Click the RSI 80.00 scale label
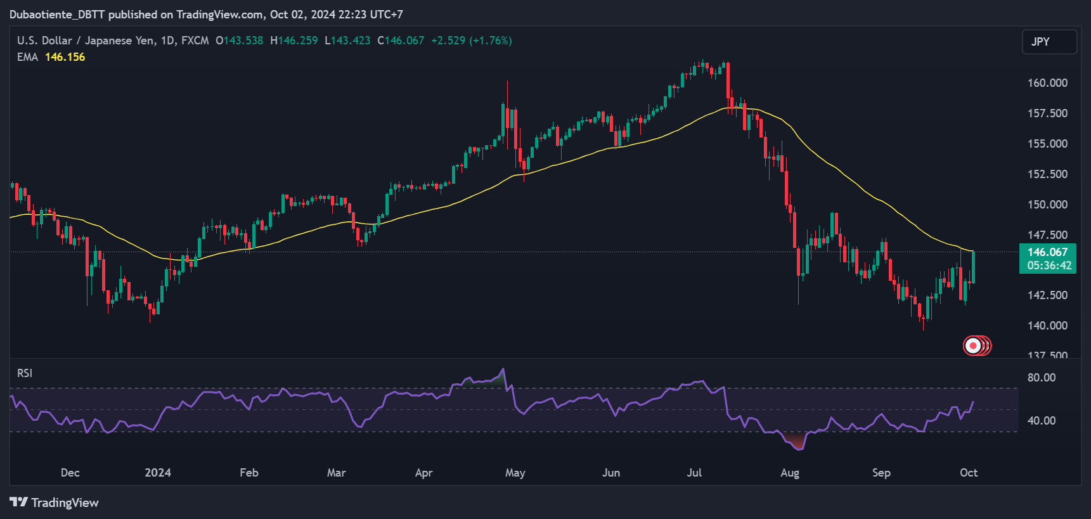Image resolution: width=1091 pixels, height=519 pixels. [1042, 378]
